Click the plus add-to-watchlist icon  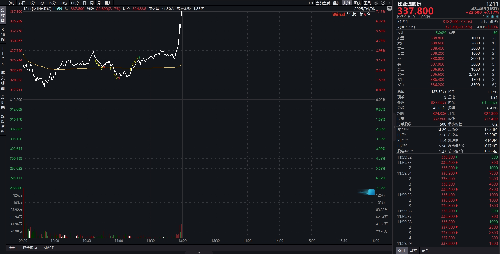[497, 16]
